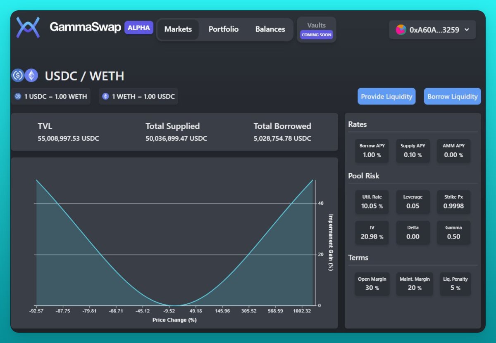Viewport: 496px width, 343px height.
Task: Click the Liq. Penalty 5 % card
Action: click(455, 284)
